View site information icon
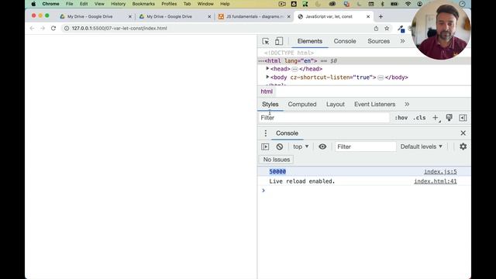This screenshot has height=279, width=496. (67, 28)
